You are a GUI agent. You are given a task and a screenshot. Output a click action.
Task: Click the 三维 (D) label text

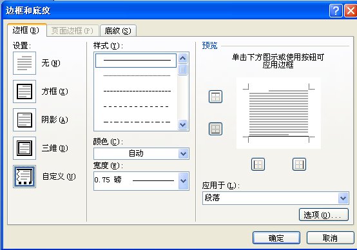coord(55,148)
